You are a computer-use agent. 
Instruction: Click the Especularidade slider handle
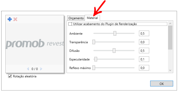pos(96,59)
